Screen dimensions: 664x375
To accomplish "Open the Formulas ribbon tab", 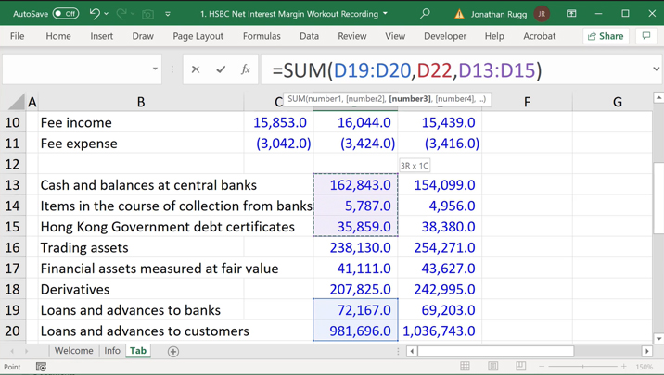I will (262, 36).
